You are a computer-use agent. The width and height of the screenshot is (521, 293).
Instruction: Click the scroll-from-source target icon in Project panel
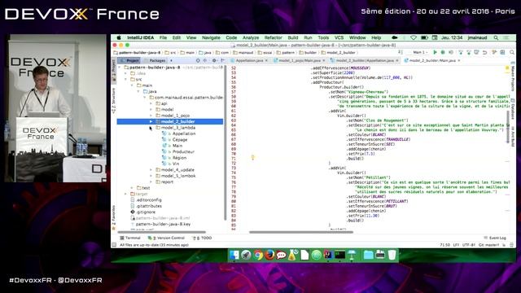(x=198, y=60)
